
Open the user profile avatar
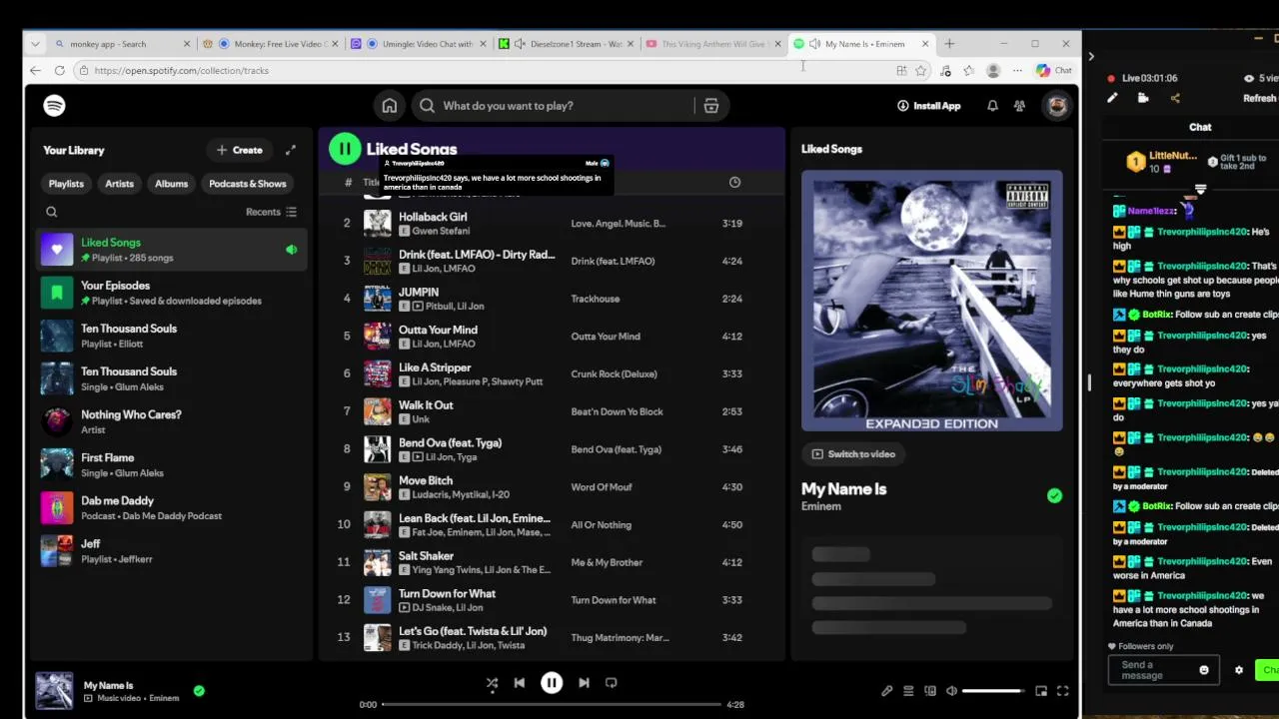[x=1057, y=106]
